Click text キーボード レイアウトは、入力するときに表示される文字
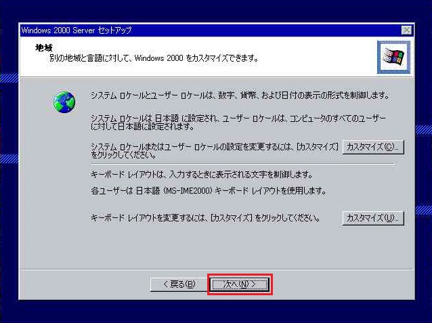This screenshot has height=323, width=432. click(201, 175)
